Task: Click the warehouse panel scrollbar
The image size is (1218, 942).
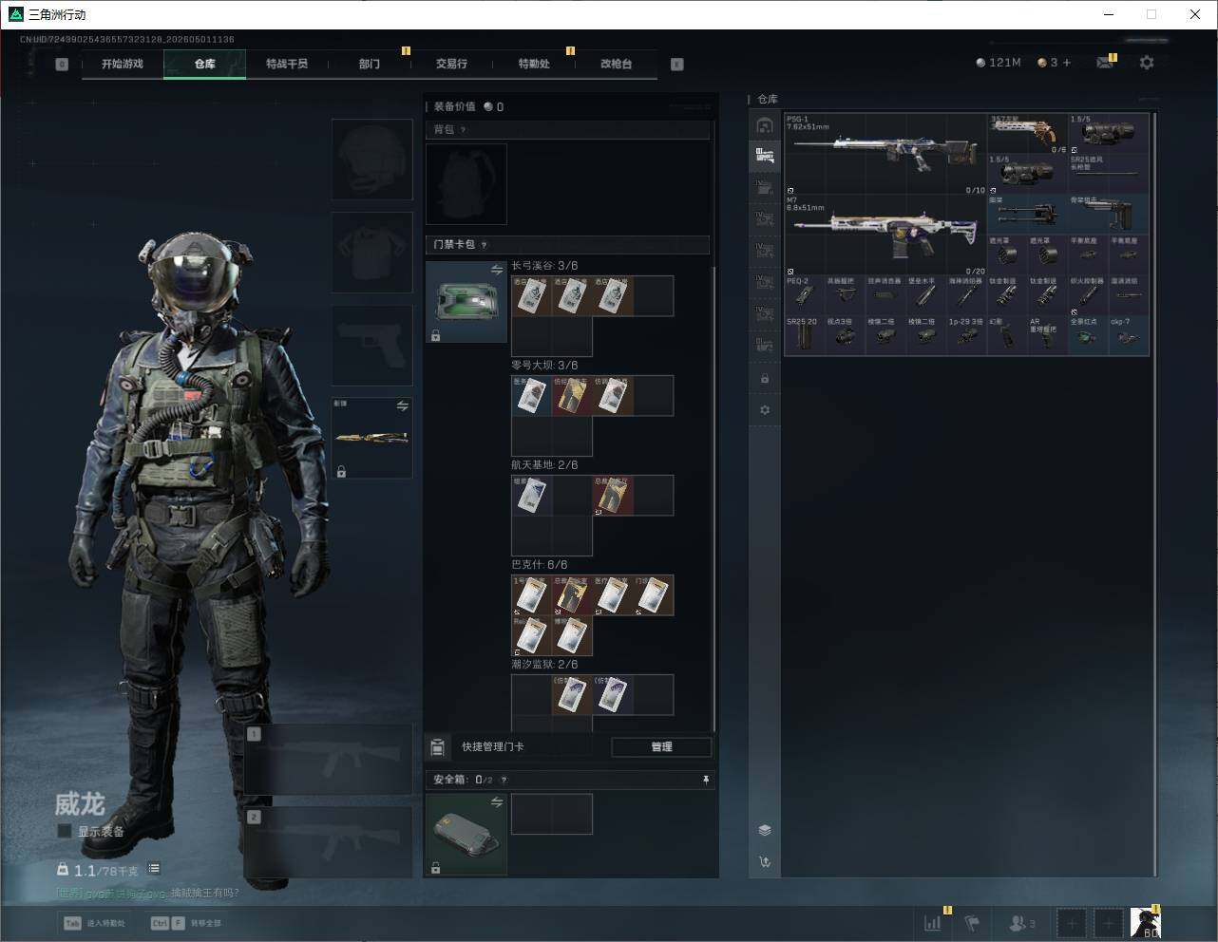Action: pos(1155,494)
